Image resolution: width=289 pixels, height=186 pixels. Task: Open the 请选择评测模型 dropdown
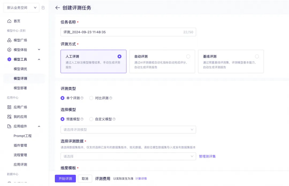(x=128, y=130)
